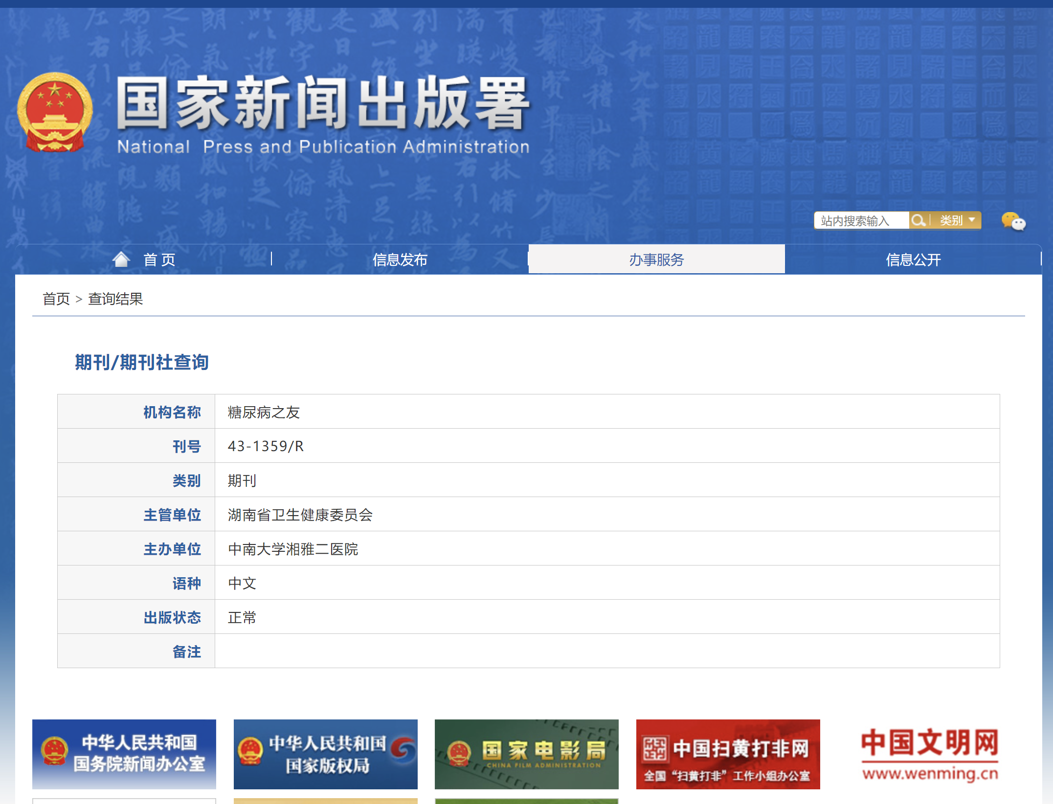Image resolution: width=1053 pixels, height=804 pixels.
Task: Click the 期刊 category value
Action: coord(242,480)
